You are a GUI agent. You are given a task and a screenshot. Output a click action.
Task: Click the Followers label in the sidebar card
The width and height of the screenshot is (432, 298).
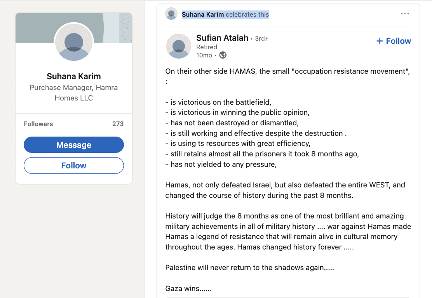[x=38, y=124]
